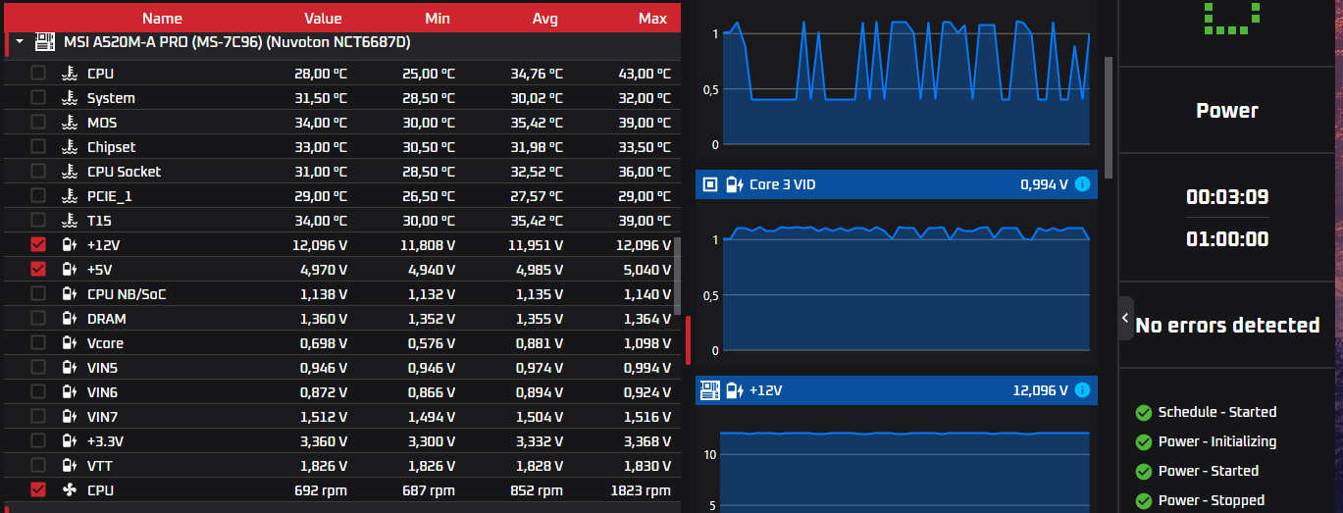The height and width of the screenshot is (513, 1343).
Task: Uncheck the +12V voltage checkbox
Action: [38, 244]
